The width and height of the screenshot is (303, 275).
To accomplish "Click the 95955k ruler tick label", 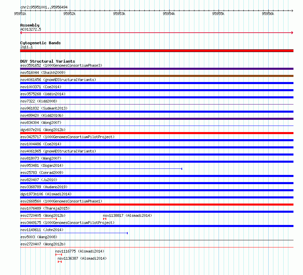I will (218, 14).
